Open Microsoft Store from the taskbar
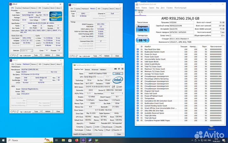The image size is (228, 143). point(70,140)
